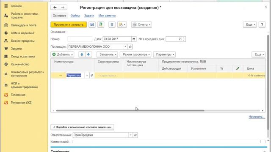This screenshot has height=152, width=271.
Task: Open help with the question mark button
Action: point(262,24)
